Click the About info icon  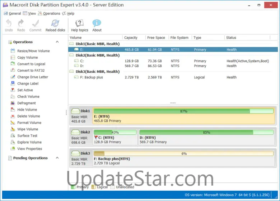pos(97,23)
